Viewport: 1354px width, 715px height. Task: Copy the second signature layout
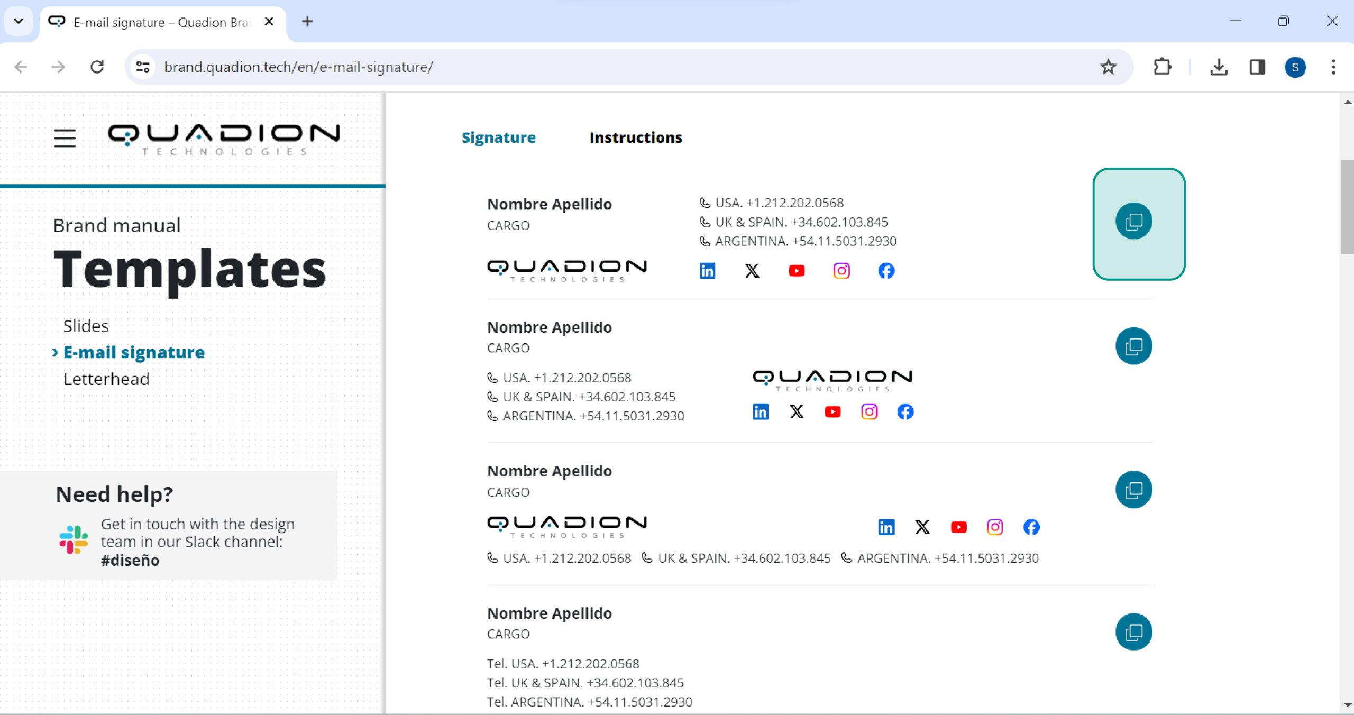pos(1133,346)
